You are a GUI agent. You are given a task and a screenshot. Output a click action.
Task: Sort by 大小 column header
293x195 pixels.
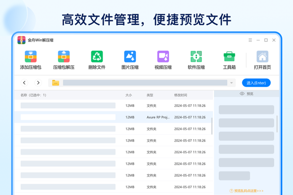(128, 95)
